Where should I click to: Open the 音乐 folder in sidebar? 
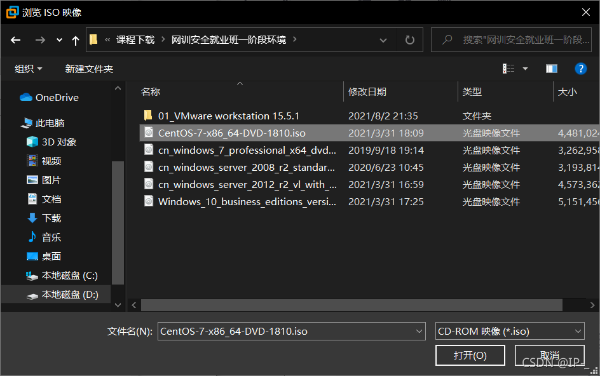click(44, 237)
